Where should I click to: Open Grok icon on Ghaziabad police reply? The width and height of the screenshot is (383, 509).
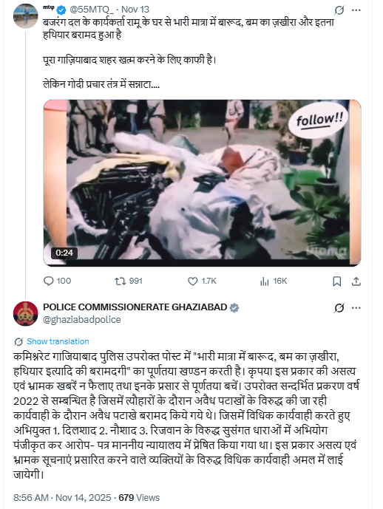tap(339, 308)
